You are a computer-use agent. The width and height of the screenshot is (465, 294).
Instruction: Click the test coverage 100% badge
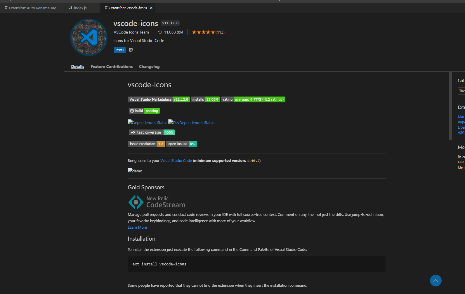pyautogui.click(x=152, y=132)
